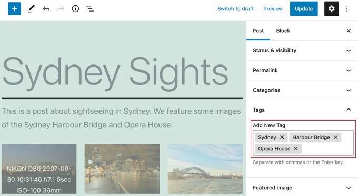The height and width of the screenshot is (196, 358).
Task: Select the night harbour photo with NIKON caption
Action: click(39, 169)
